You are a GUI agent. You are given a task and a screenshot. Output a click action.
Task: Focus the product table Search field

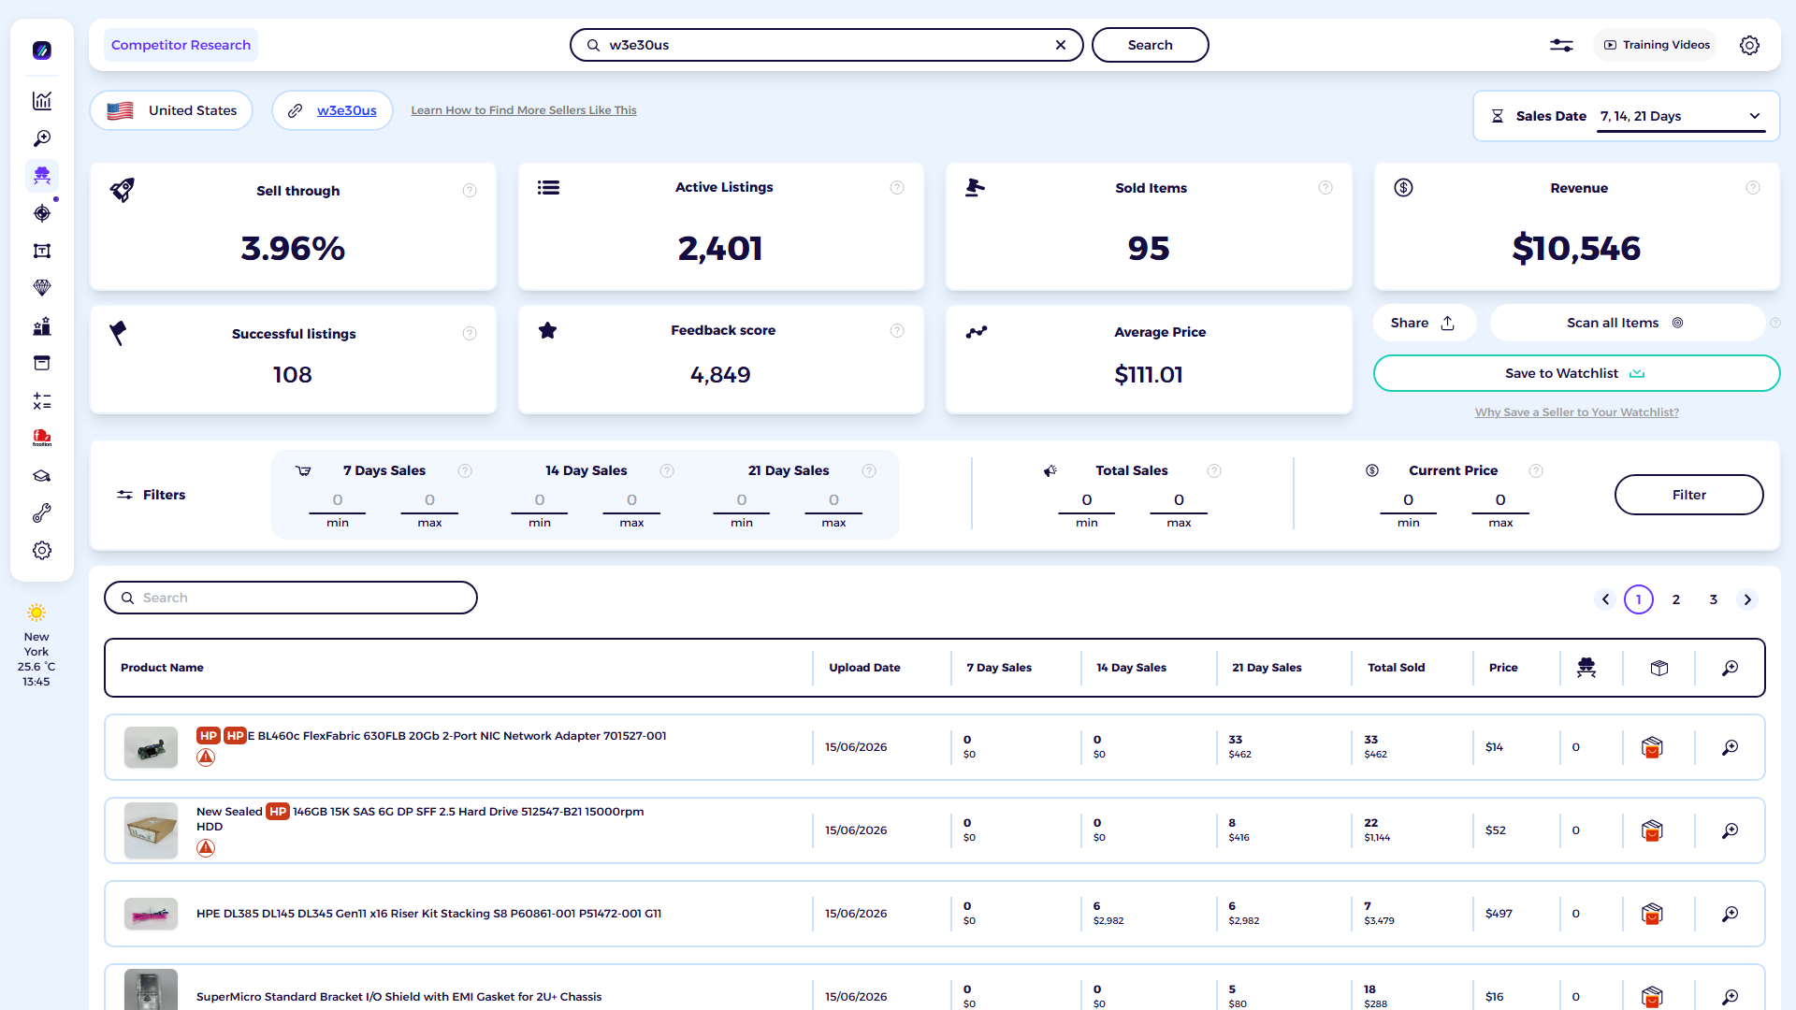click(x=291, y=598)
